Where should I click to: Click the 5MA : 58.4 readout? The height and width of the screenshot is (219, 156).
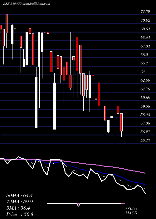click(18, 208)
